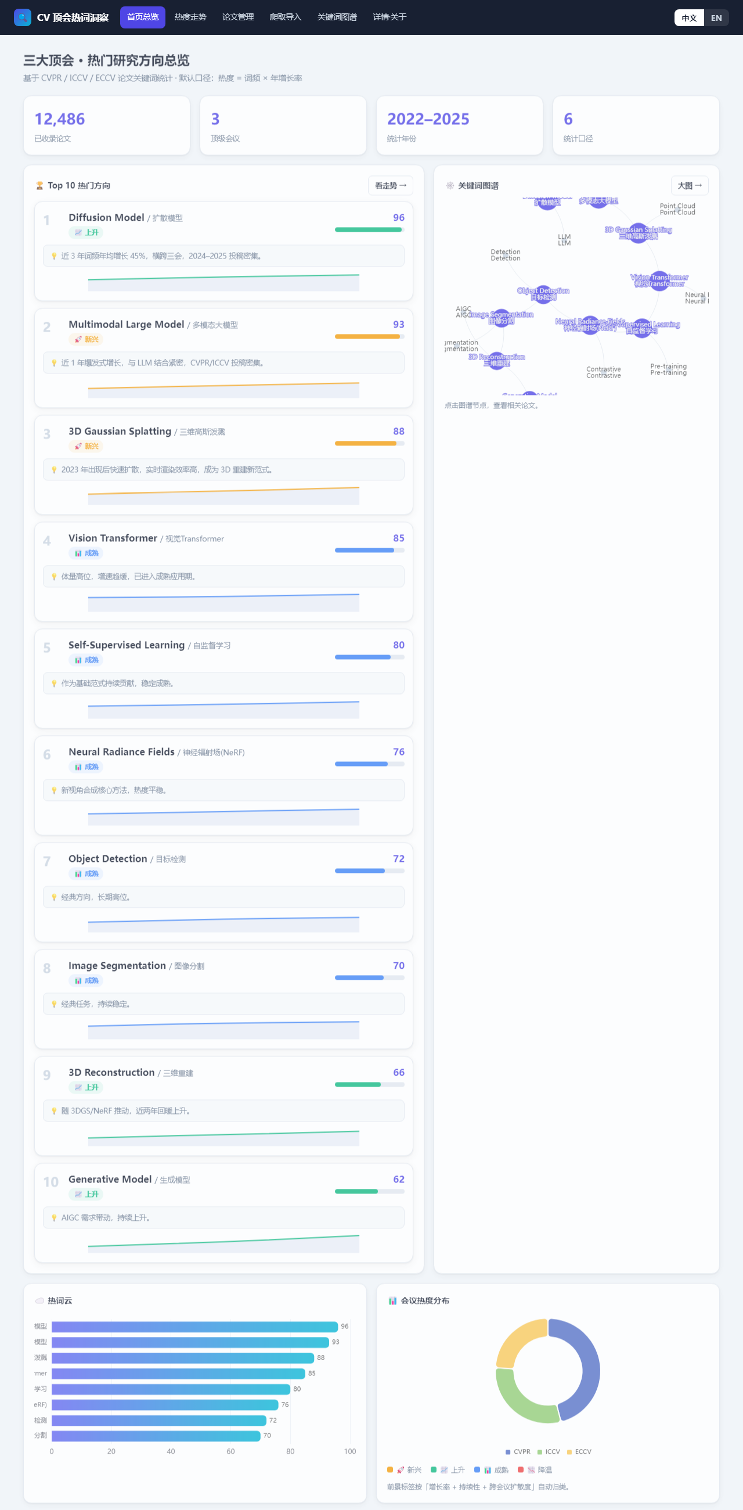Click the word cloud bar with value 96
This screenshot has height=1510, width=743.
[194, 1326]
